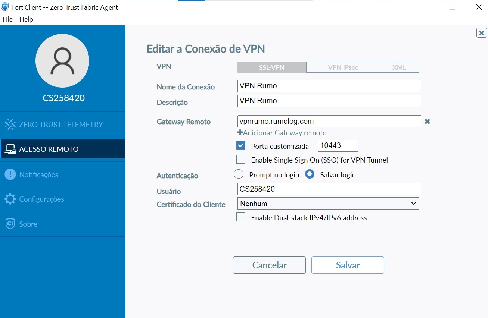The width and height of the screenshot is (488, 318).
Task: Open the Help menu
Action: click(x=26, y=19)
